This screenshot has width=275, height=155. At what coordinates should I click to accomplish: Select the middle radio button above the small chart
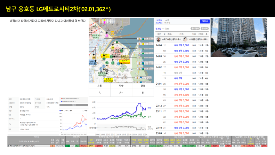click(65, 111)
